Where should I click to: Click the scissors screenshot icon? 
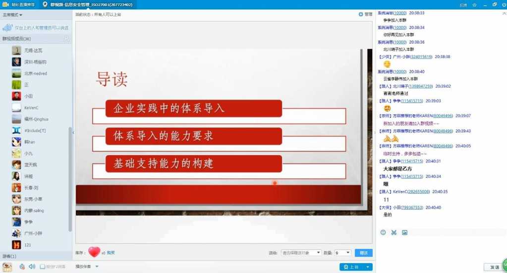tap(394, 232)
